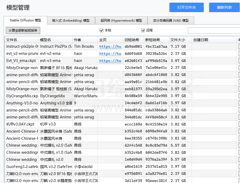The height and width of the screenshot is (183, 240).
Task: Click the 打开文件夹 button
Action: [186, 7]
